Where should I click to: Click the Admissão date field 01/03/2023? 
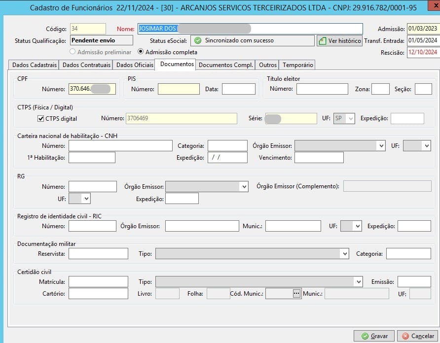coord(423,29)
